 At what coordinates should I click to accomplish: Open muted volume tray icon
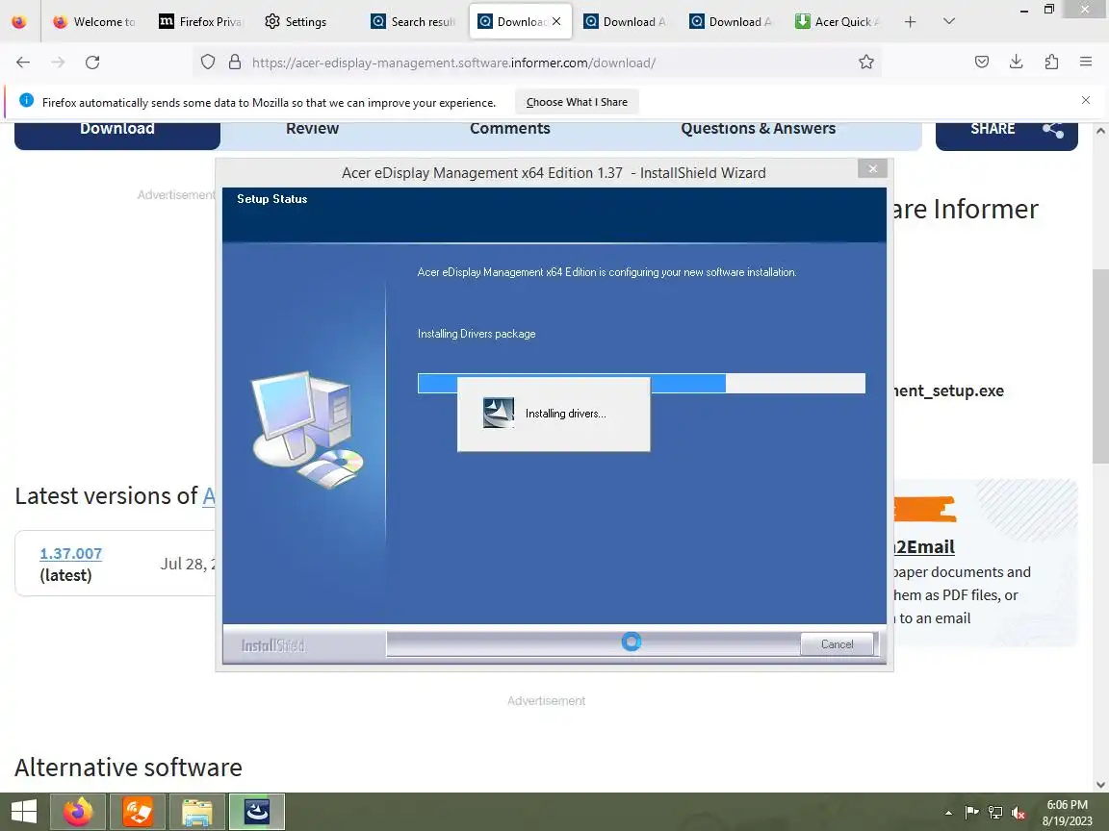(1019, 813)
